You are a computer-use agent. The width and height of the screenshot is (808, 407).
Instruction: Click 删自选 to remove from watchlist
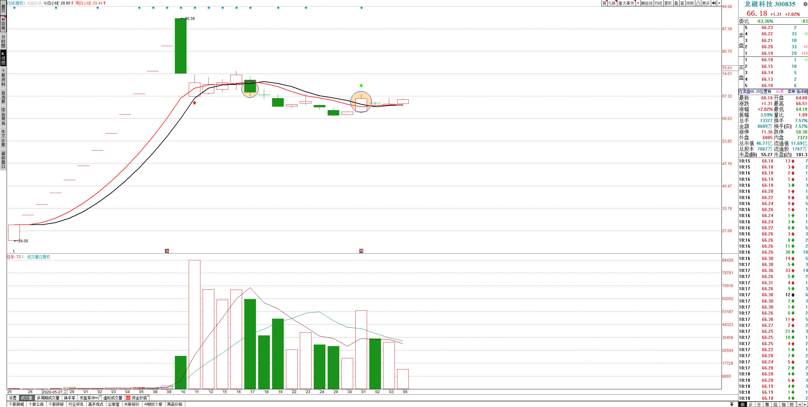(x=647, y=3)
